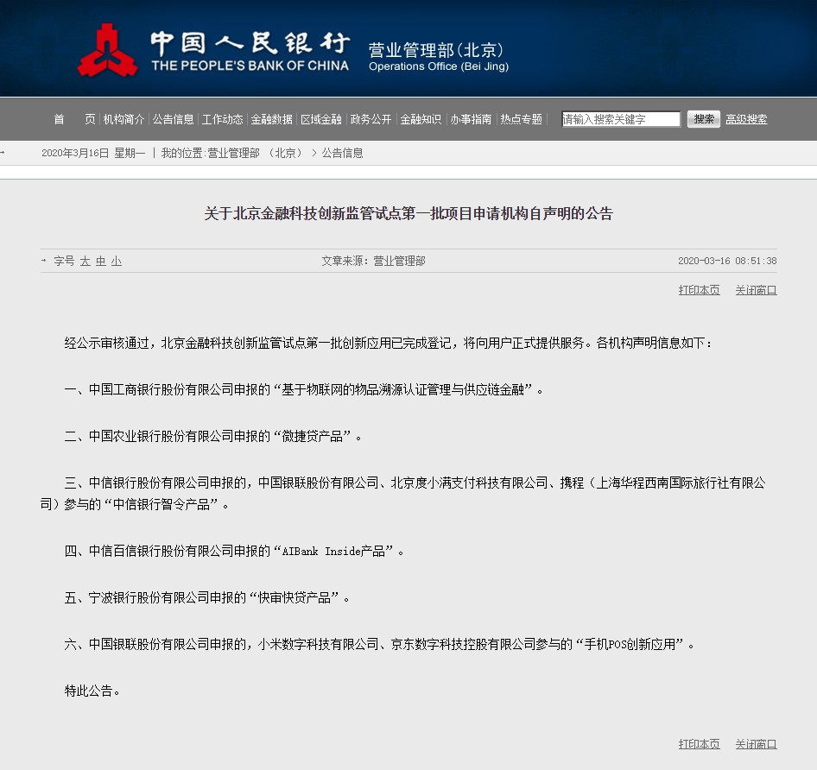Go to 工作动态 in navigation bar

coord(223,119)
